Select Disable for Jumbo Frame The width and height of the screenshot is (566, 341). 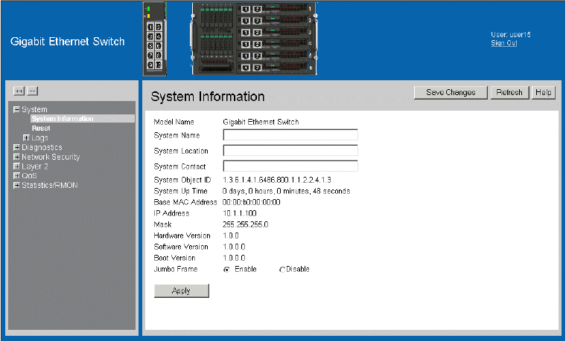(282, 269)
